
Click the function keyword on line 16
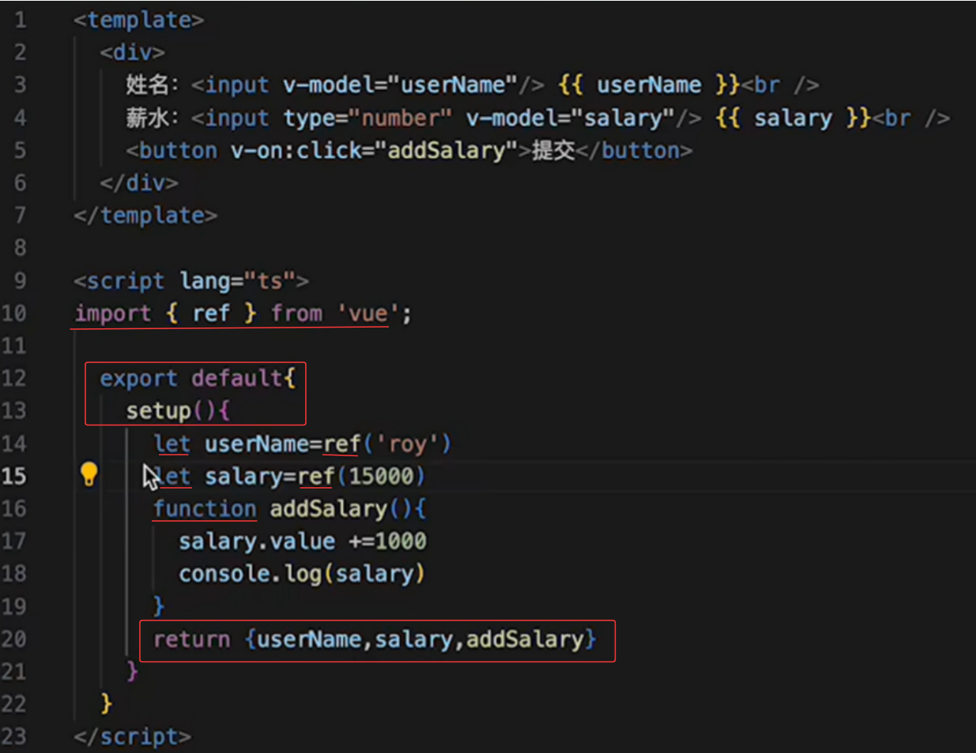click(x=205, y=508)
